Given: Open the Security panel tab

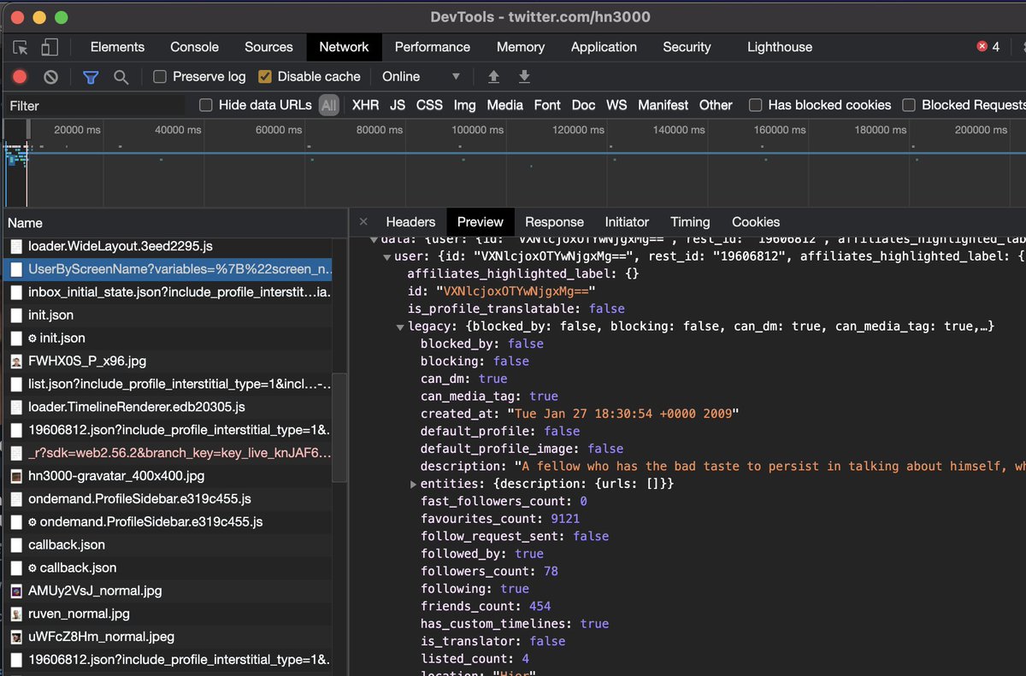Looking at the screenshot, I should click(687, 47).
